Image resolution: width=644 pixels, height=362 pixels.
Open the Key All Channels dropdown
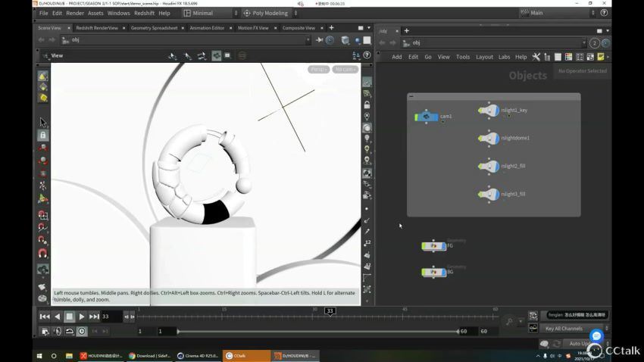[574, 329]
